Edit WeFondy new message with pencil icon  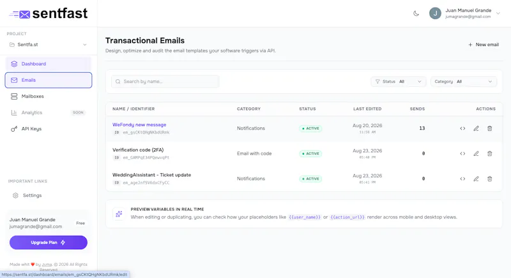(x=476, y=128)
